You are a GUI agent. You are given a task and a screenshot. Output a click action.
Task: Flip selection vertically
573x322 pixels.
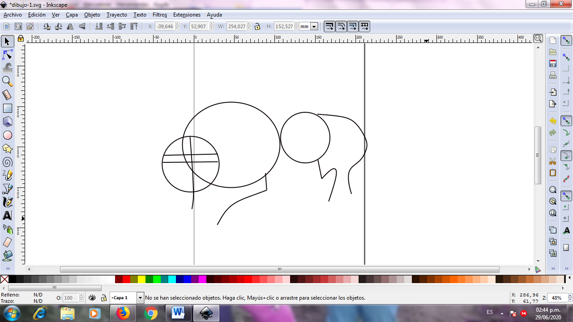(x=81, y=26)
